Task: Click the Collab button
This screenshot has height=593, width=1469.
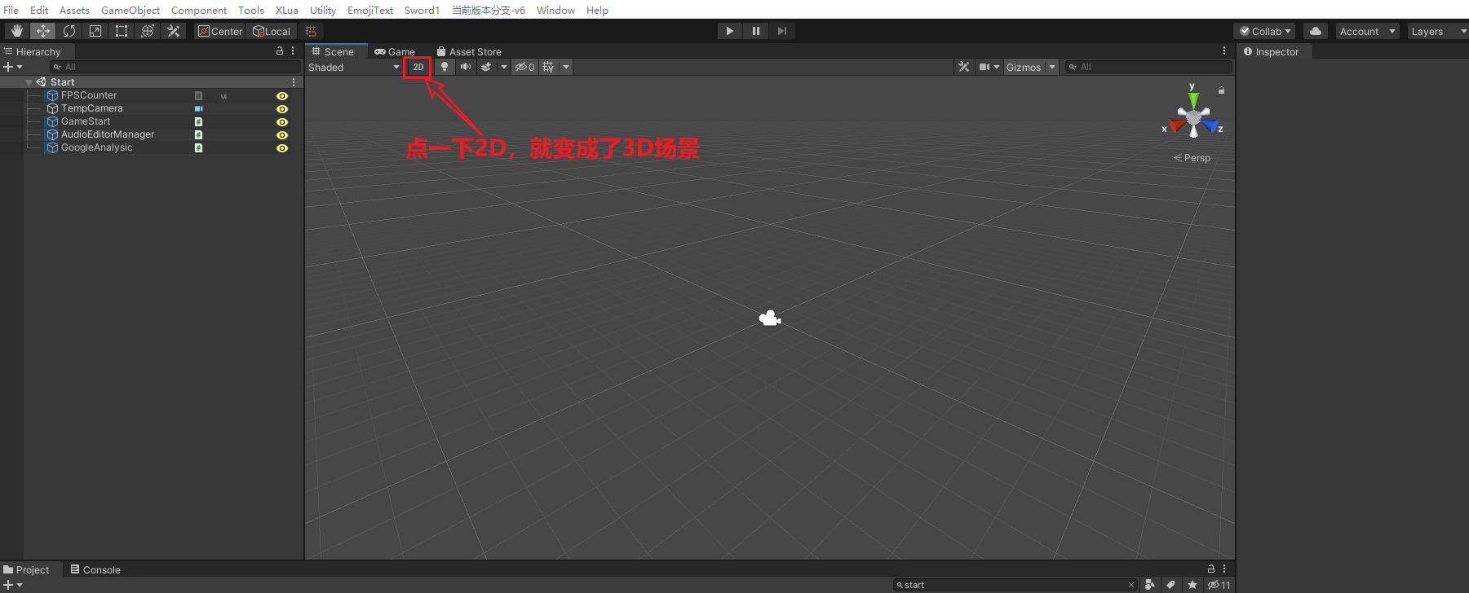Action: point(1265,31)
